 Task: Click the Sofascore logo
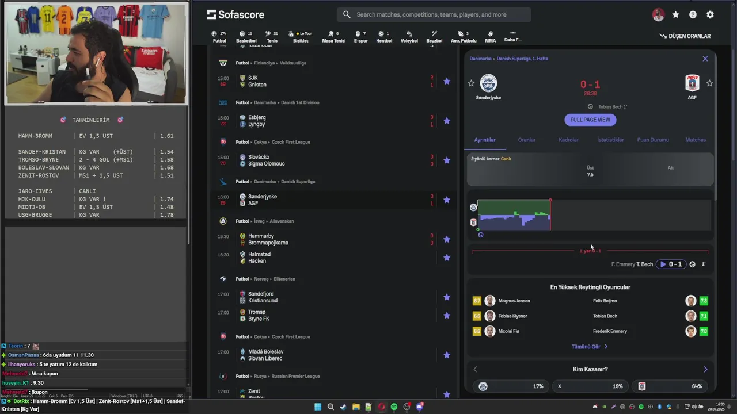[235, 14]
